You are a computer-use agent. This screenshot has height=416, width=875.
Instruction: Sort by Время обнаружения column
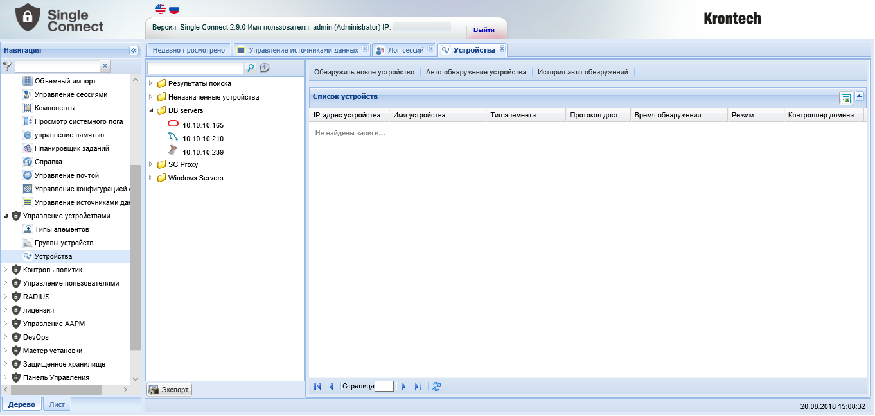pyautogui.click(x=678, y=115)
